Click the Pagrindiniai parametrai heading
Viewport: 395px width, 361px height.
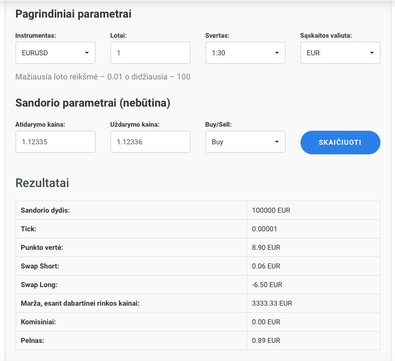(73, 14)
